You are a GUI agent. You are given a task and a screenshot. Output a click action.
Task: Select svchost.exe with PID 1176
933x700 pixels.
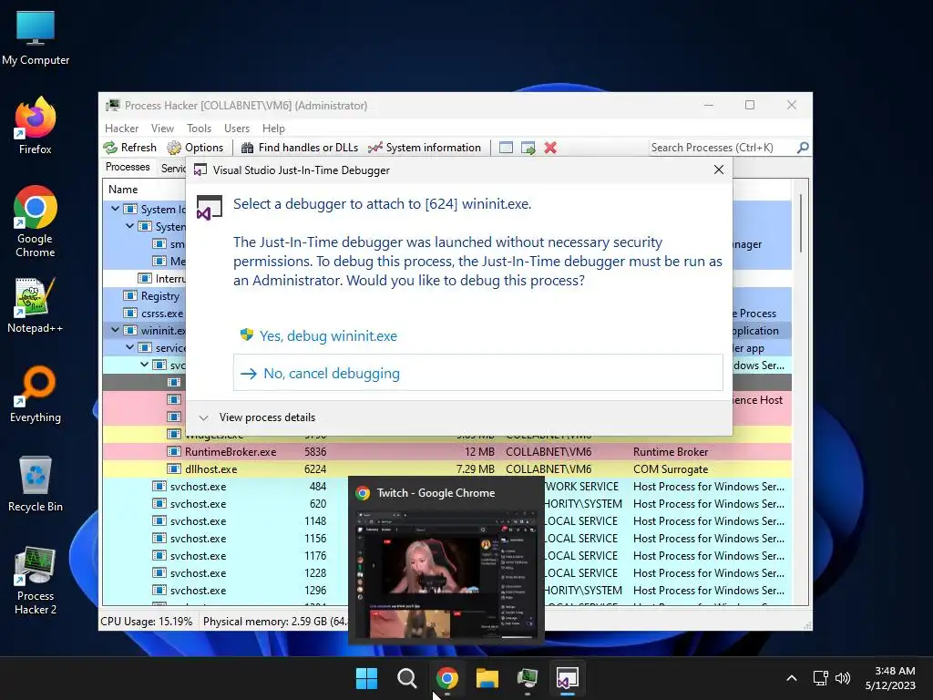pos(226,555)
